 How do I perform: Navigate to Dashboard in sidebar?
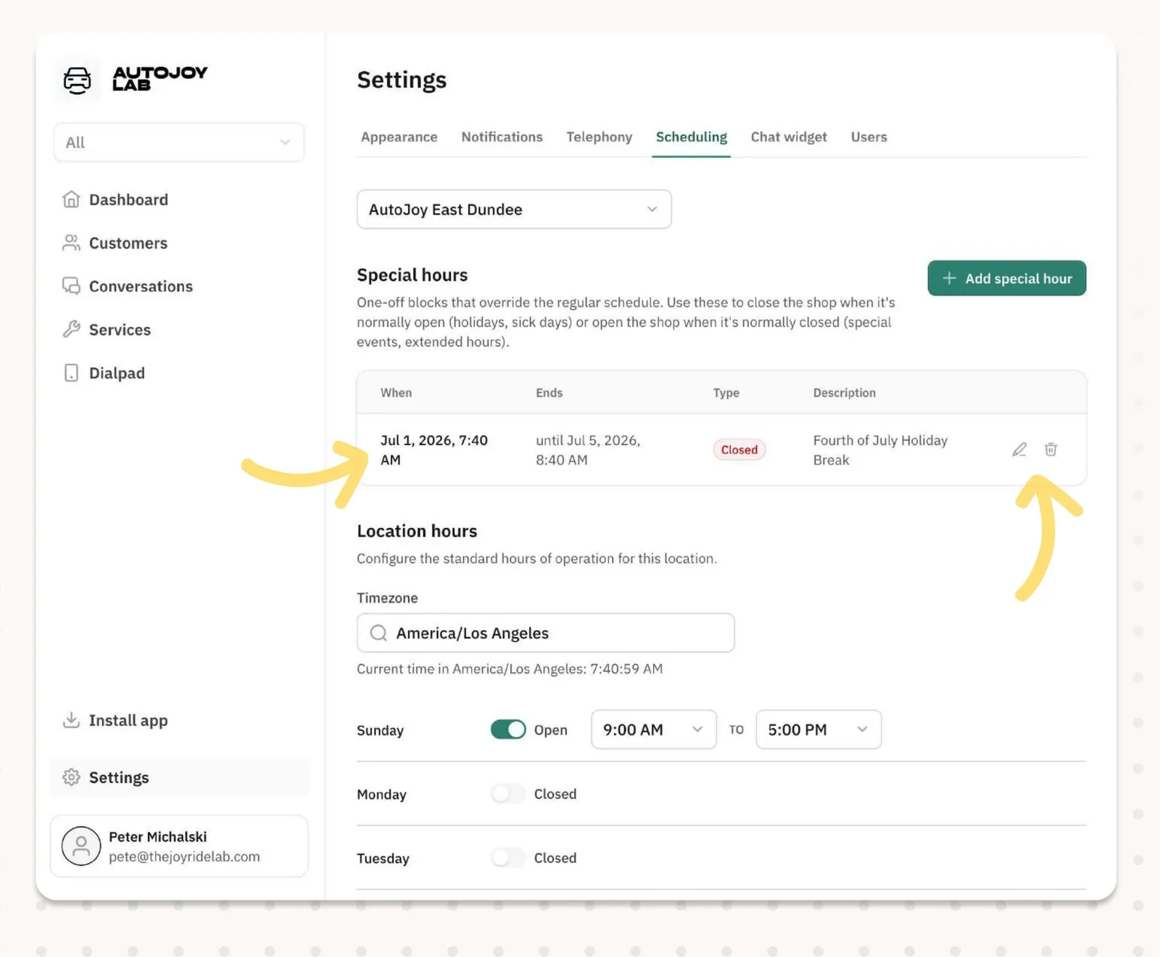coord(128,199)
